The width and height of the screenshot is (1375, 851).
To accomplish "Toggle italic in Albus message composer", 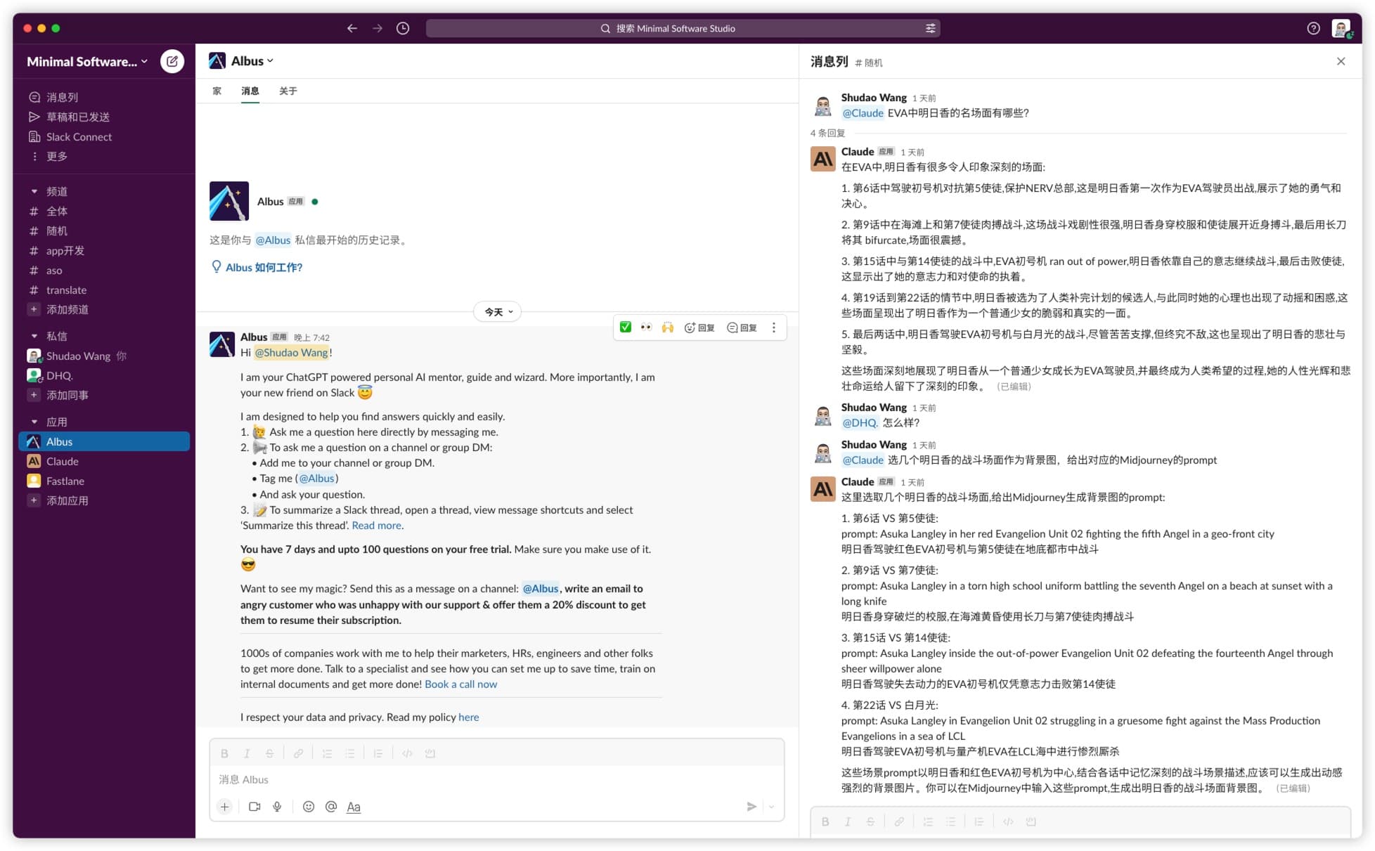I will [x=247, y=753].
